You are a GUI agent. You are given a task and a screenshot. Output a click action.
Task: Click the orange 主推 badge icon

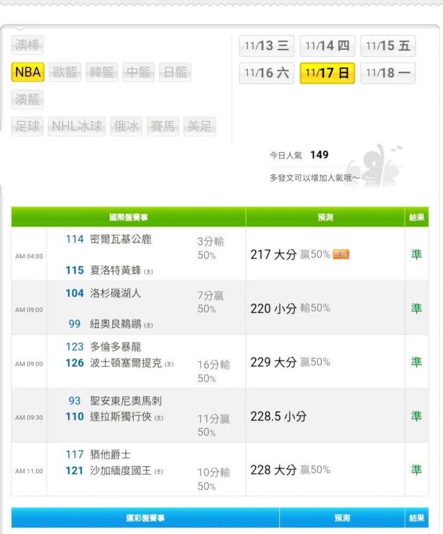(341, 254)
